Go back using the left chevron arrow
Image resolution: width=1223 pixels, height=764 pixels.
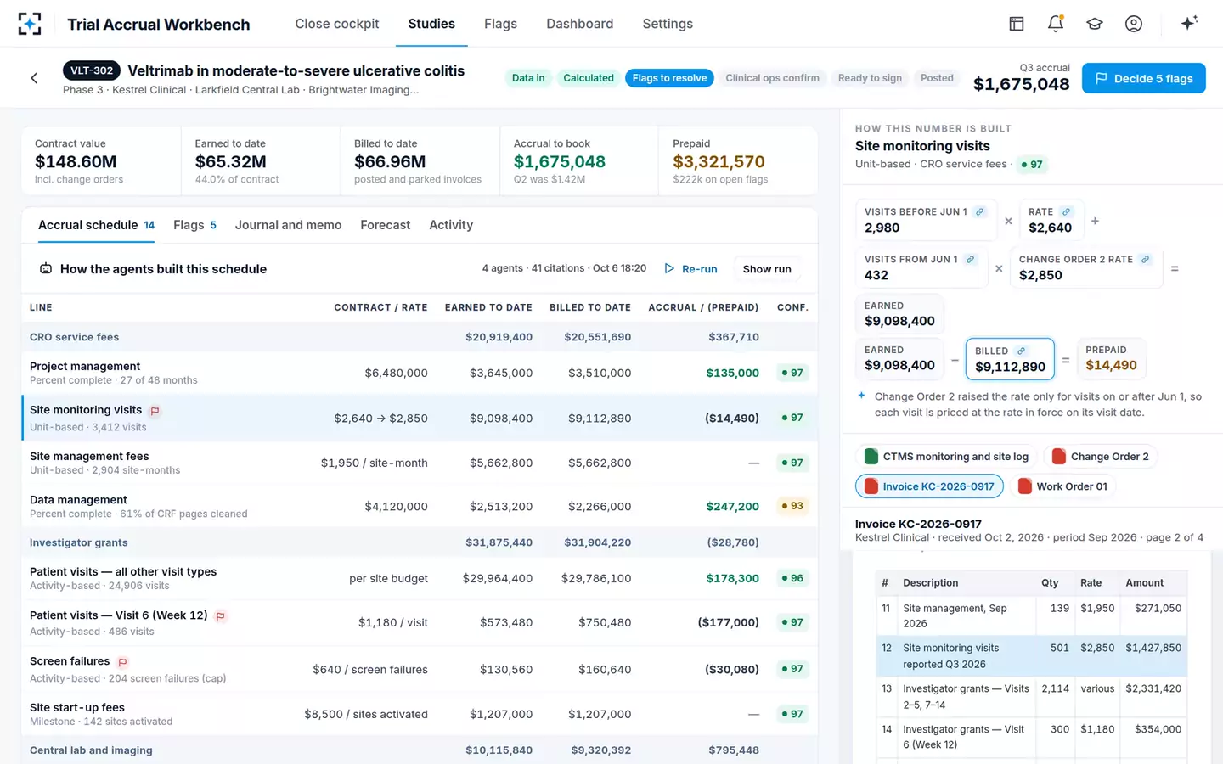(x=34, y=78)
